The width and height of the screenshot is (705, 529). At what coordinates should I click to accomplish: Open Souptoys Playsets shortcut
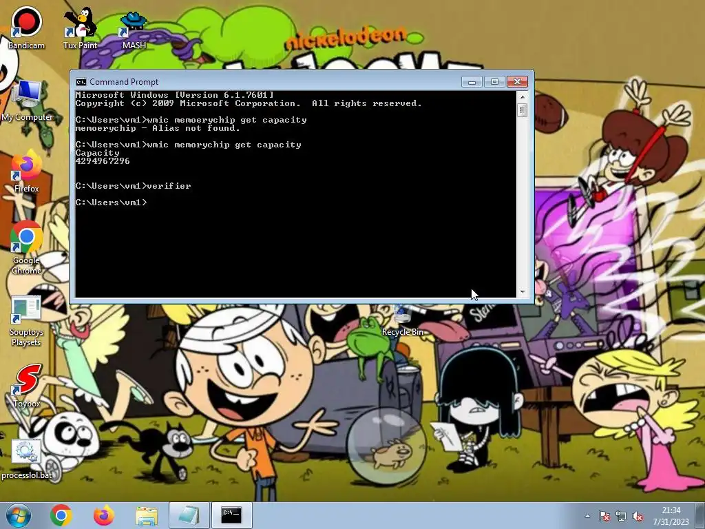[26, 321]
